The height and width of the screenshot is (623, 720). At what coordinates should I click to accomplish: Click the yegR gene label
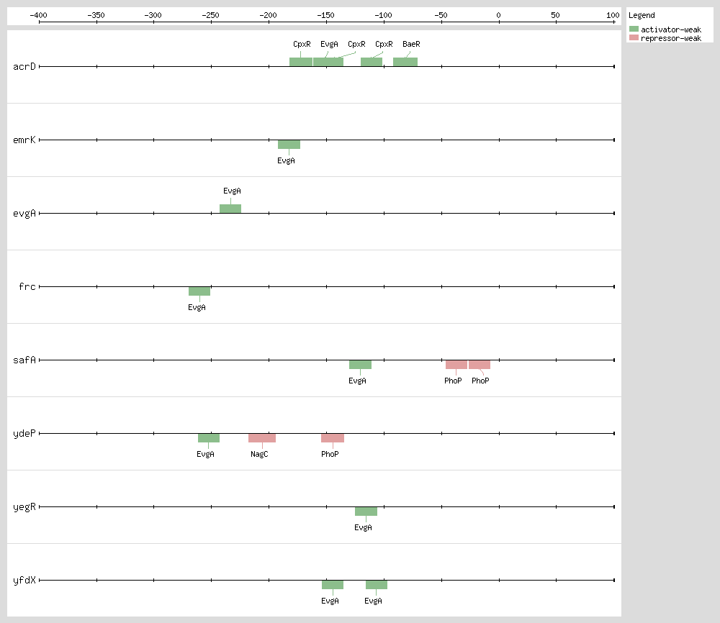click(x=24, y=507)
